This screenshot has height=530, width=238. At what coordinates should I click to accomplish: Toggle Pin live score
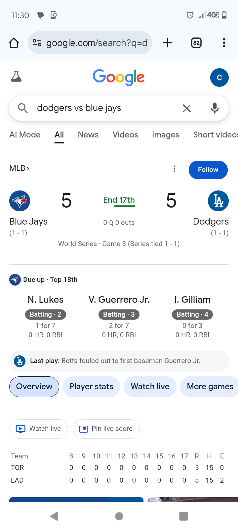point(106,429)
